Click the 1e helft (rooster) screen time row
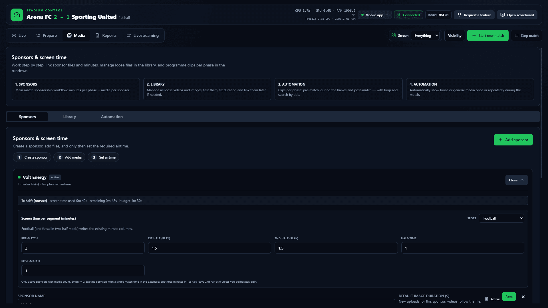Image resolution: width=548 pixels, height=308 pixels. pyautogui.click(x=273, y=200)
